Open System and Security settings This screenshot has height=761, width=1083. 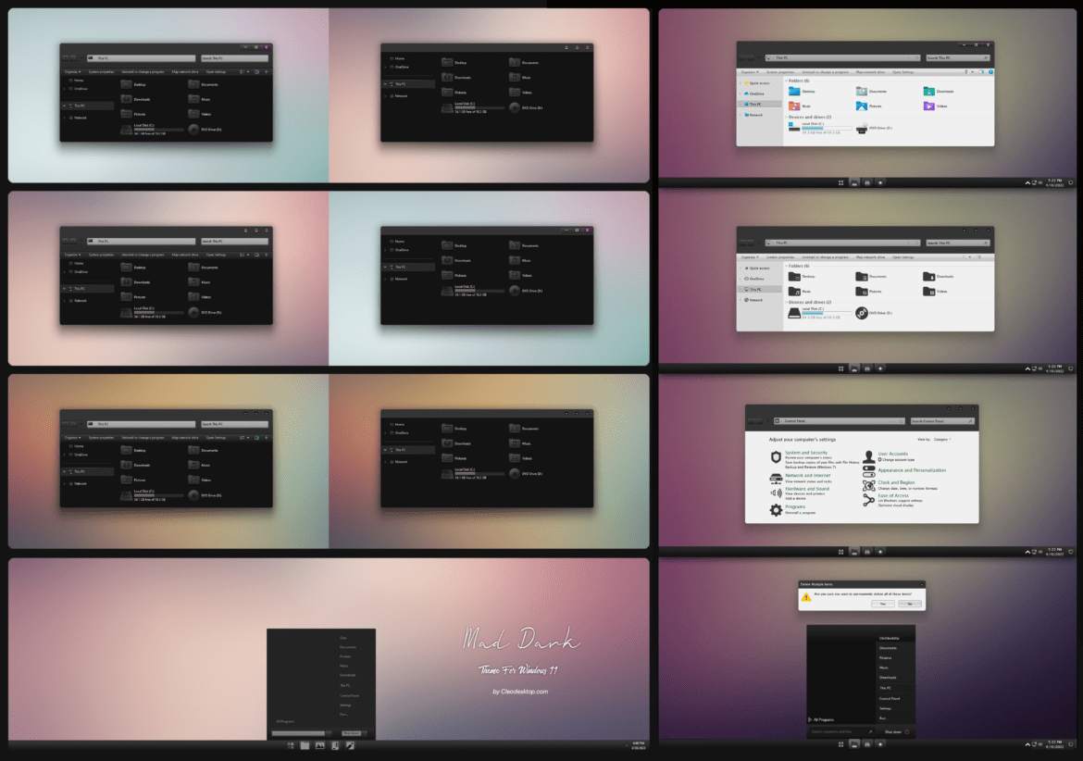(806, 453)
